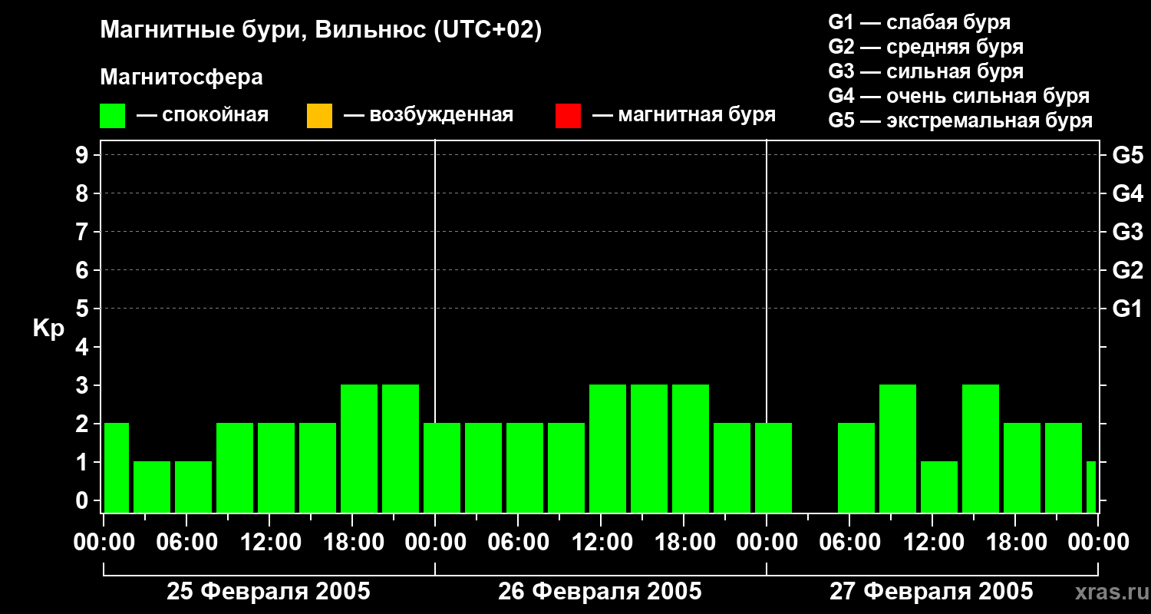
Task: Click the 26 February 21:00–00:00 bar at Kp 2
Action: click(x=732, y=467)
